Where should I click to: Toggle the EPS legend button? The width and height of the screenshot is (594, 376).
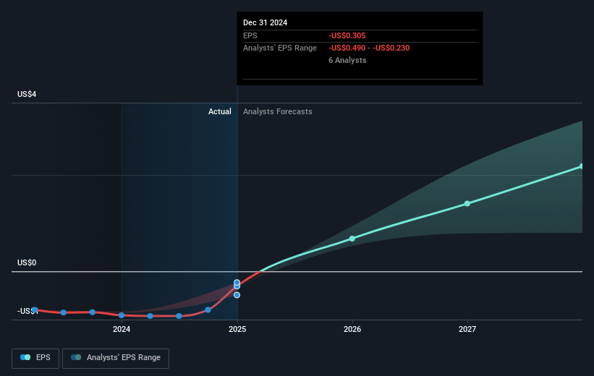(x=35, y=358)
